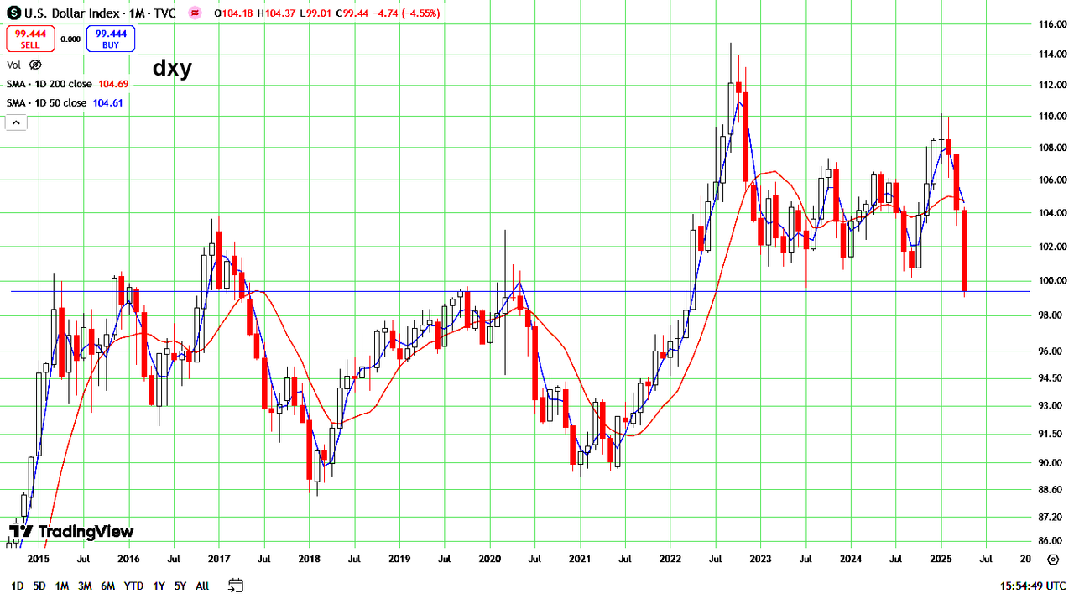Click the 2022 time axis label
This screenshot has height=604, width=1074.
tap(670, 559)
